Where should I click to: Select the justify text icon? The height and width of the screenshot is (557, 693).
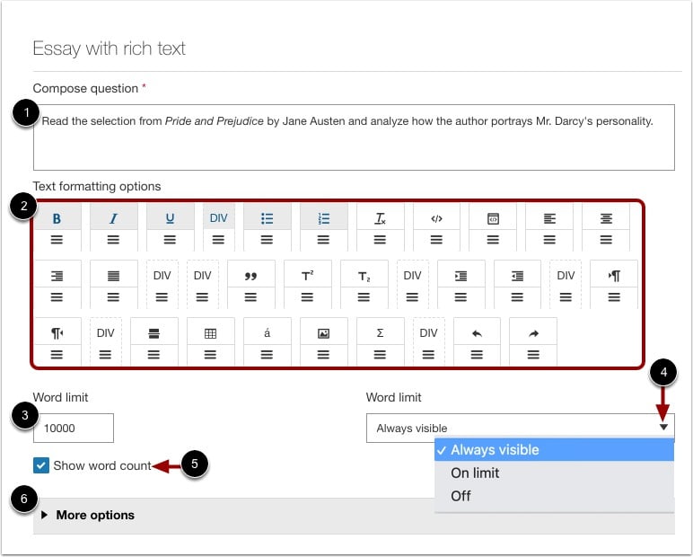[x=114, y=276]
